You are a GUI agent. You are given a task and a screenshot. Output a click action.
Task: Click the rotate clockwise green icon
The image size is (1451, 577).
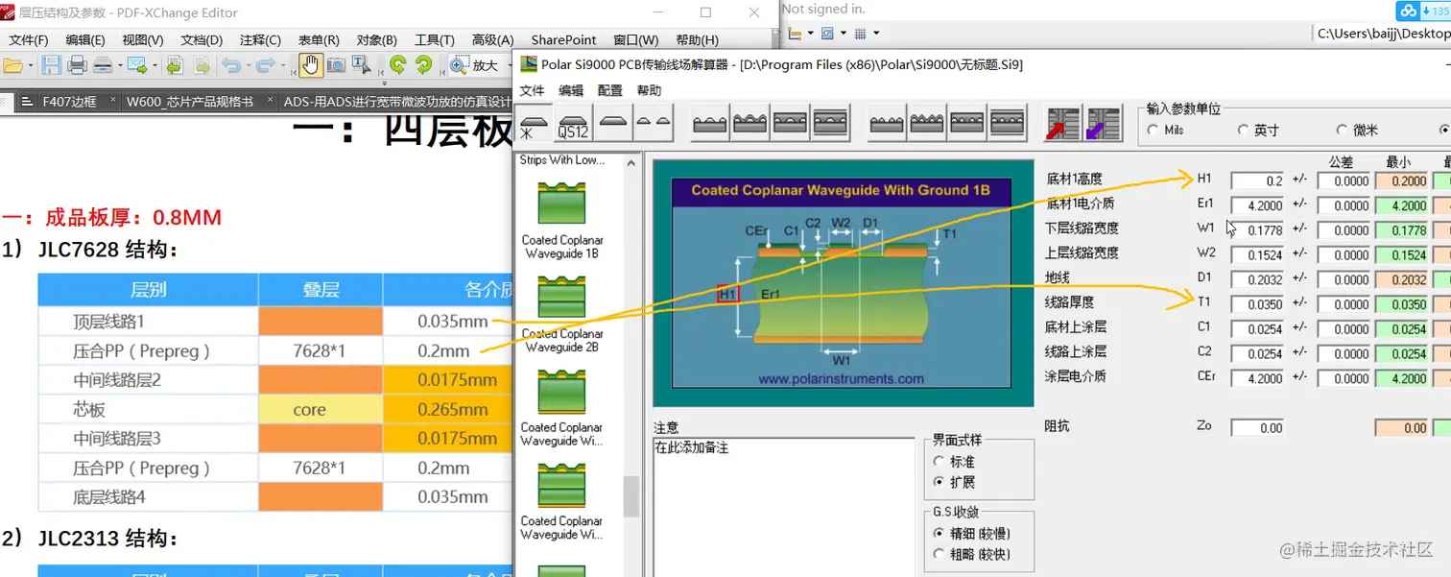423,65
